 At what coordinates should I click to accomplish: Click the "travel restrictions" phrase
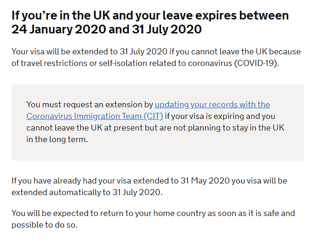tap(54, 63)
